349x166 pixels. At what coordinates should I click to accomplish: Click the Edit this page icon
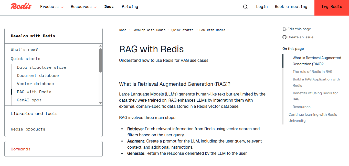pos(284,29)
